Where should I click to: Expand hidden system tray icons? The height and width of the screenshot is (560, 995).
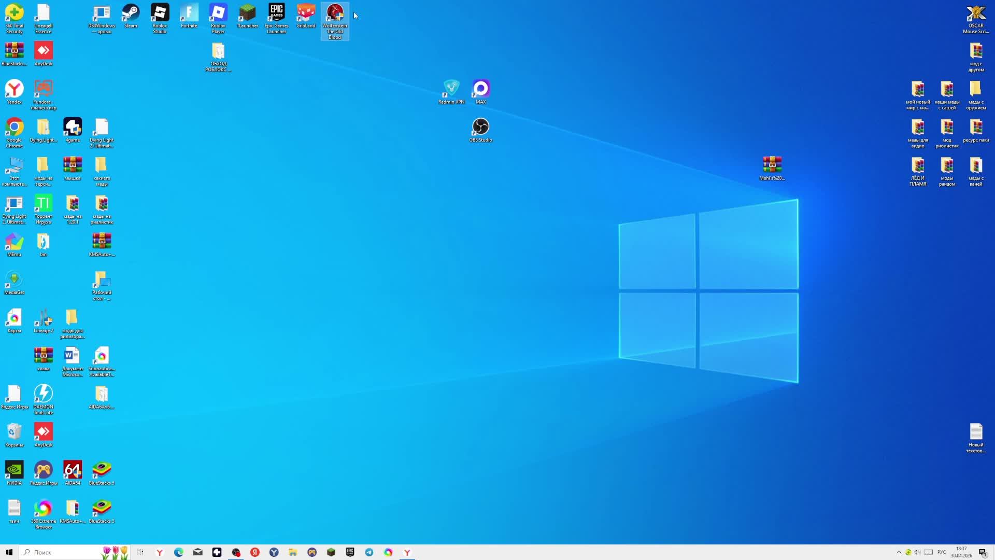(899, 552)
